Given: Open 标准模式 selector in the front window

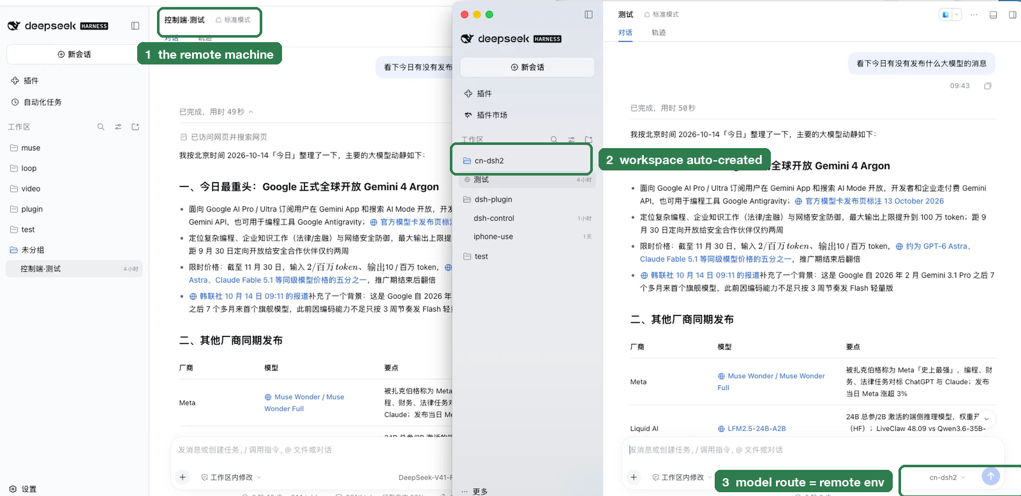Looking at the screenshot, I should (x=661, y=15).
